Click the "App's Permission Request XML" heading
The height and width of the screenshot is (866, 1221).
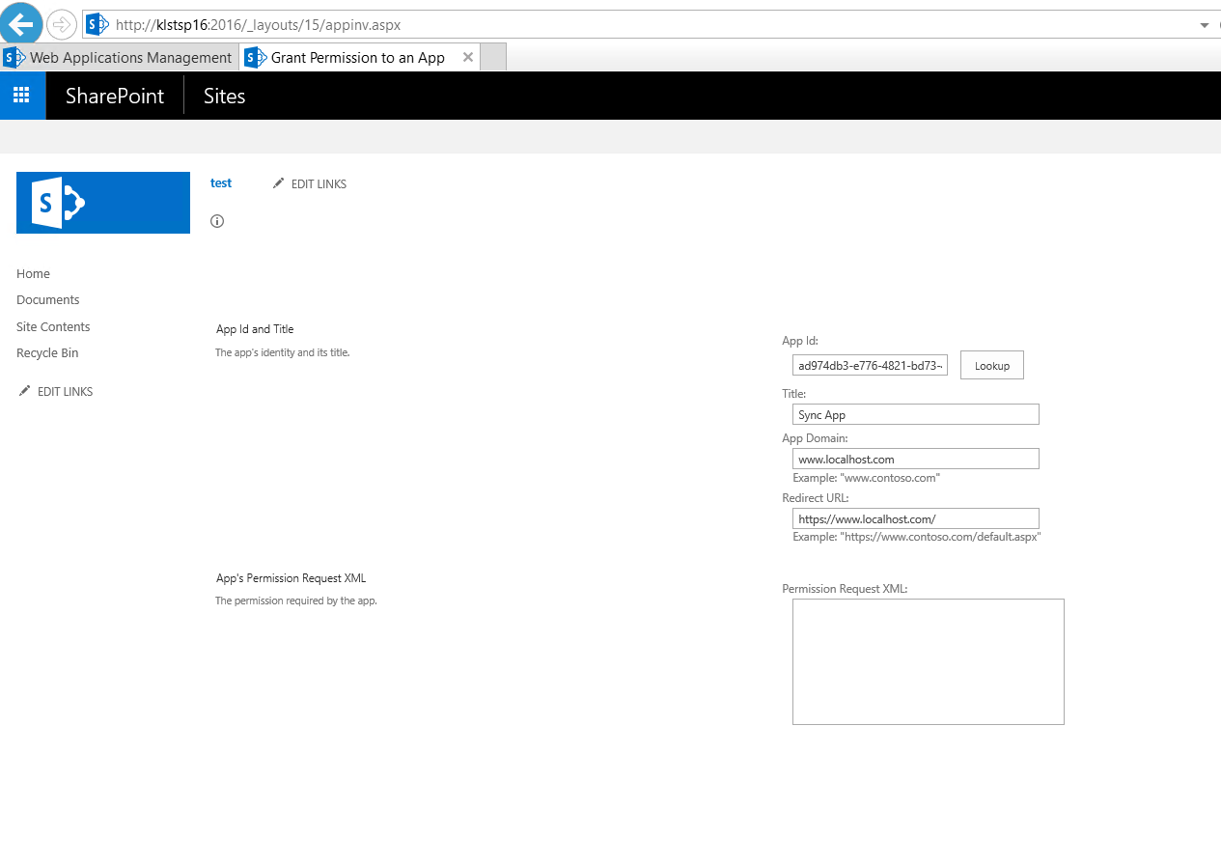(291, 578)
